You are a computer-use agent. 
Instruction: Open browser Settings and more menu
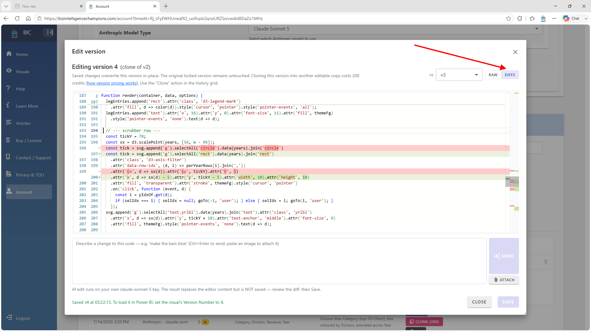[554, 18]
